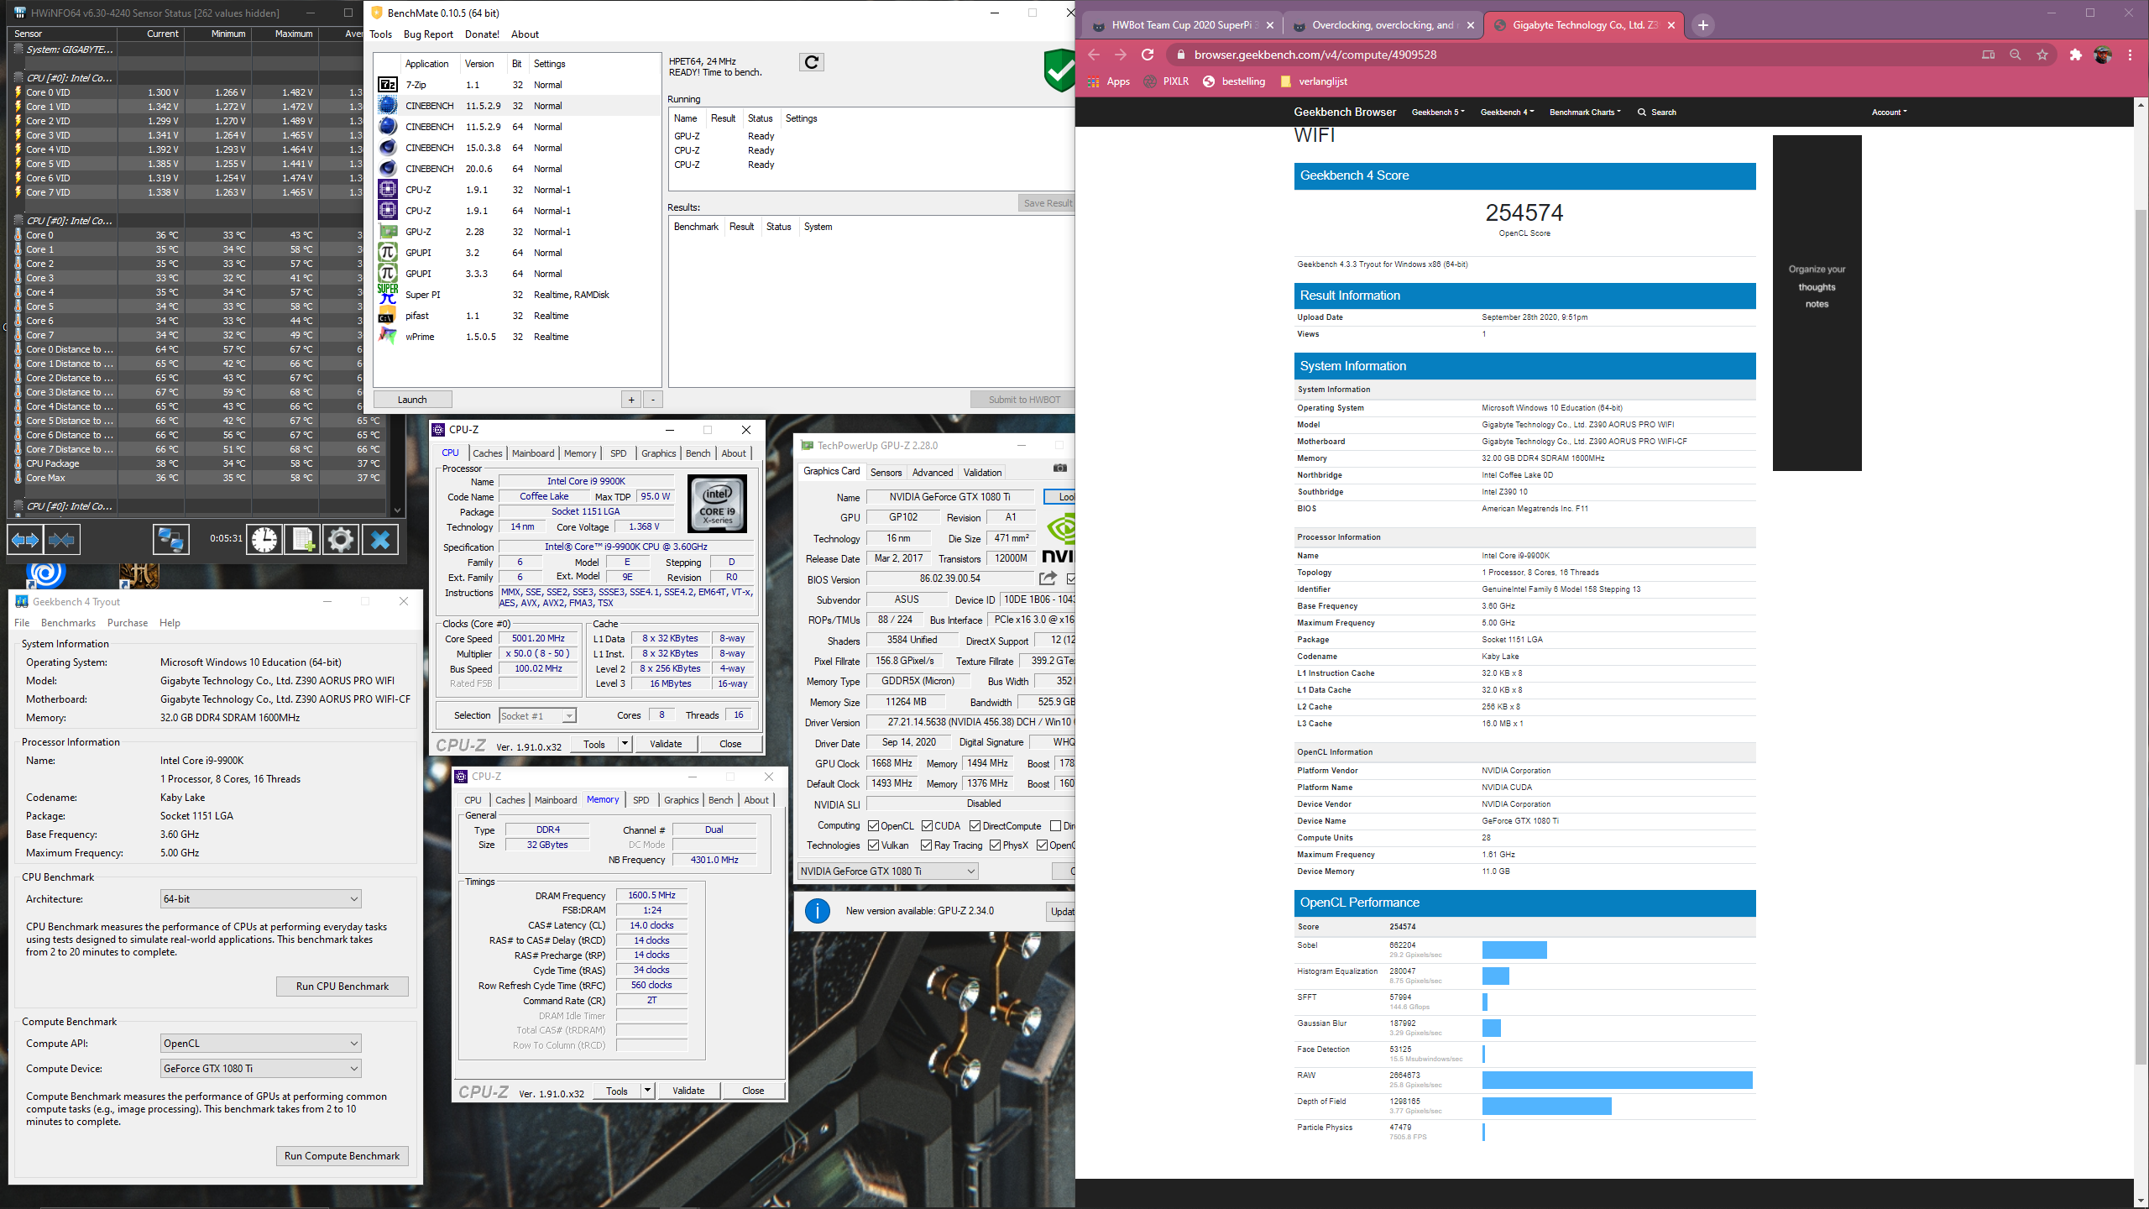Open HWiNFO network remote monitoring icon
Image resolution: width=2149 pixels, height=1209 pixels.
click(x=171, y=540)
